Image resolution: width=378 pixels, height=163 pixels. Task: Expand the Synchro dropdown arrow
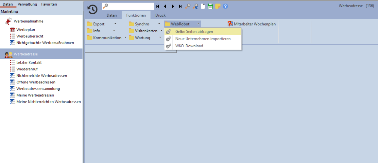click(159, 24)
